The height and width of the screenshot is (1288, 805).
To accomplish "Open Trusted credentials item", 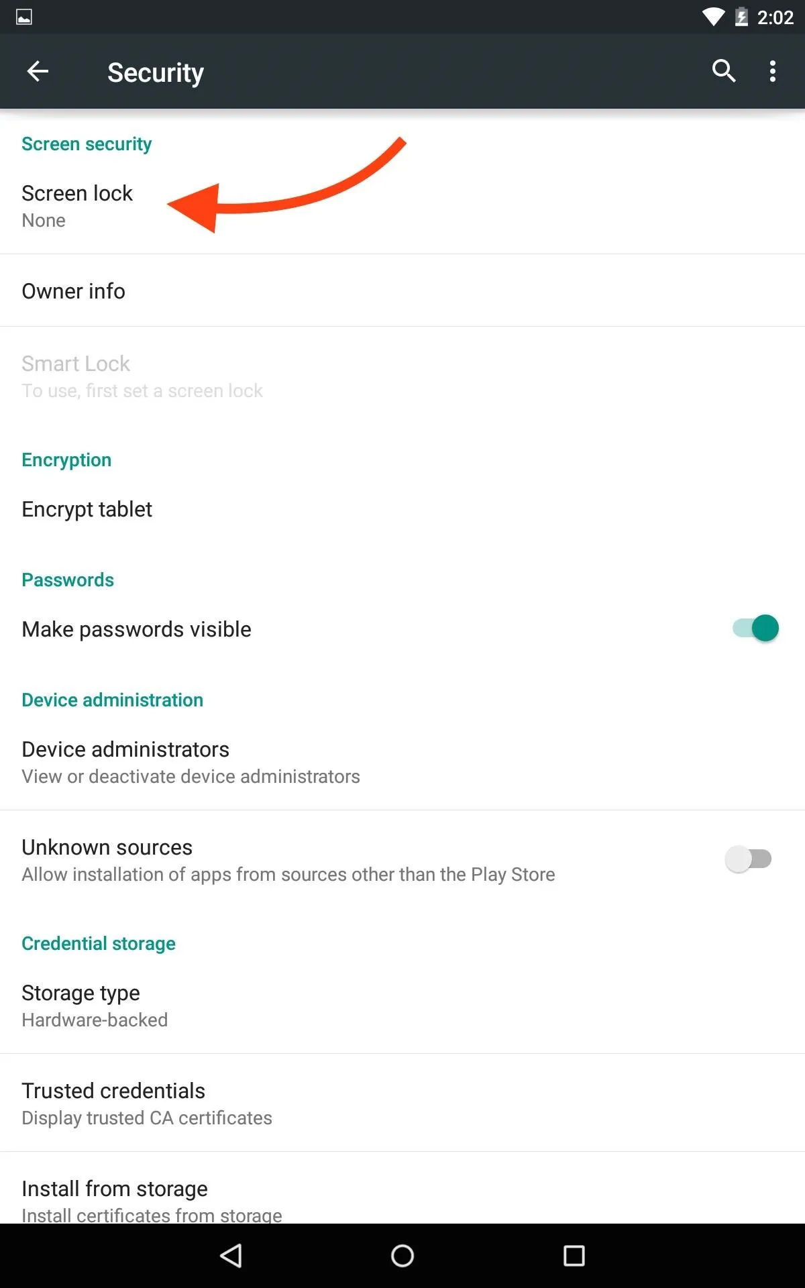I will [402, 1104].
